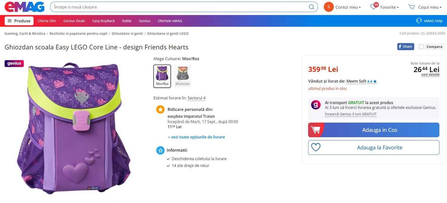
Task: Tick the Compara checkbox
Action: pyautogui.click(x=421, y=46)
